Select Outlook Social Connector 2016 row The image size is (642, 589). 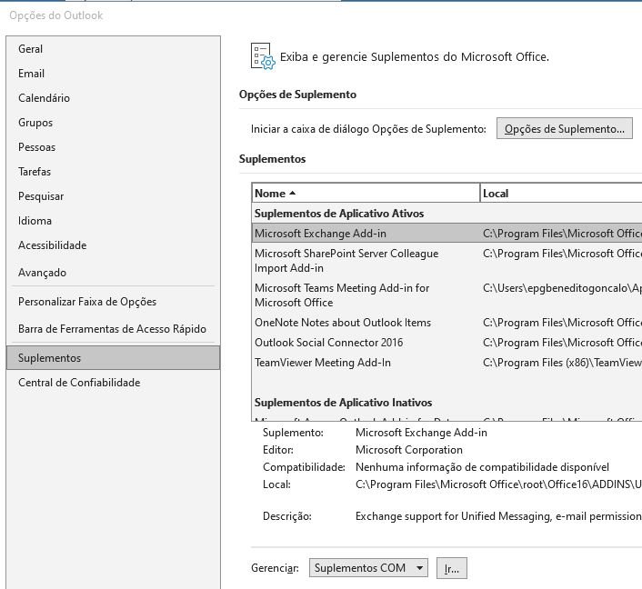(447, 343)
